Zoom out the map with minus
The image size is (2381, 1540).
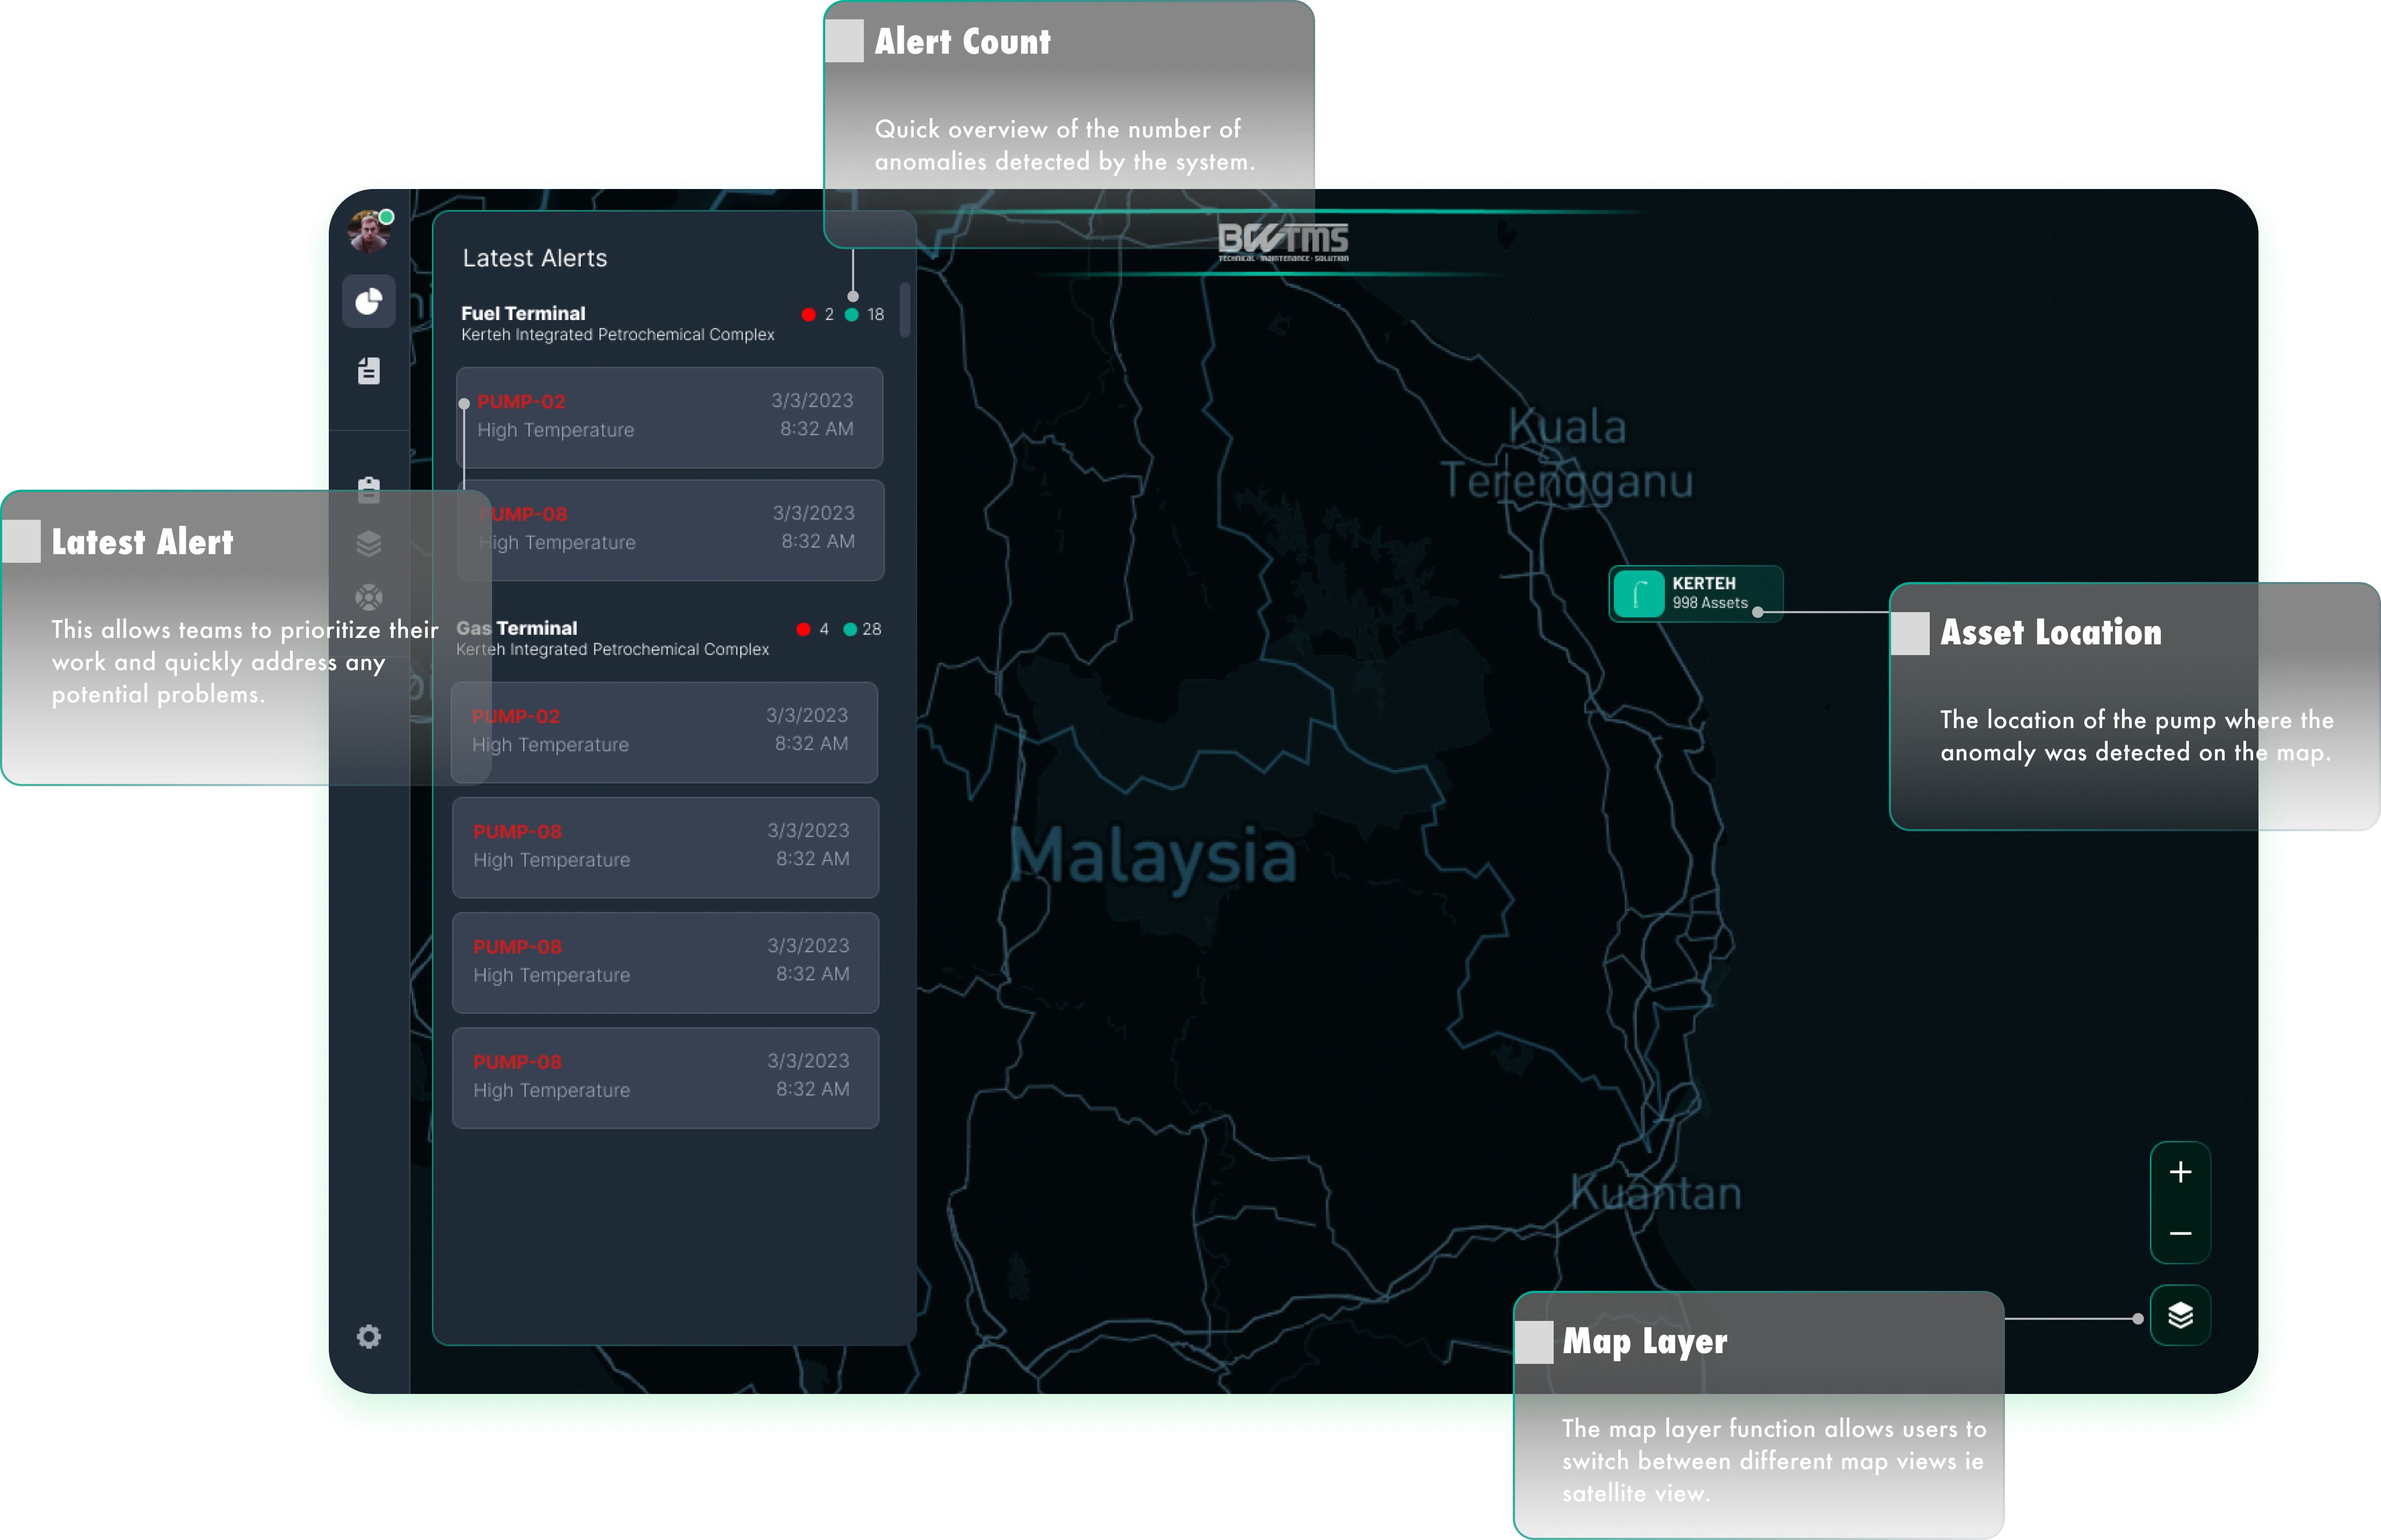point(2180,1233)
